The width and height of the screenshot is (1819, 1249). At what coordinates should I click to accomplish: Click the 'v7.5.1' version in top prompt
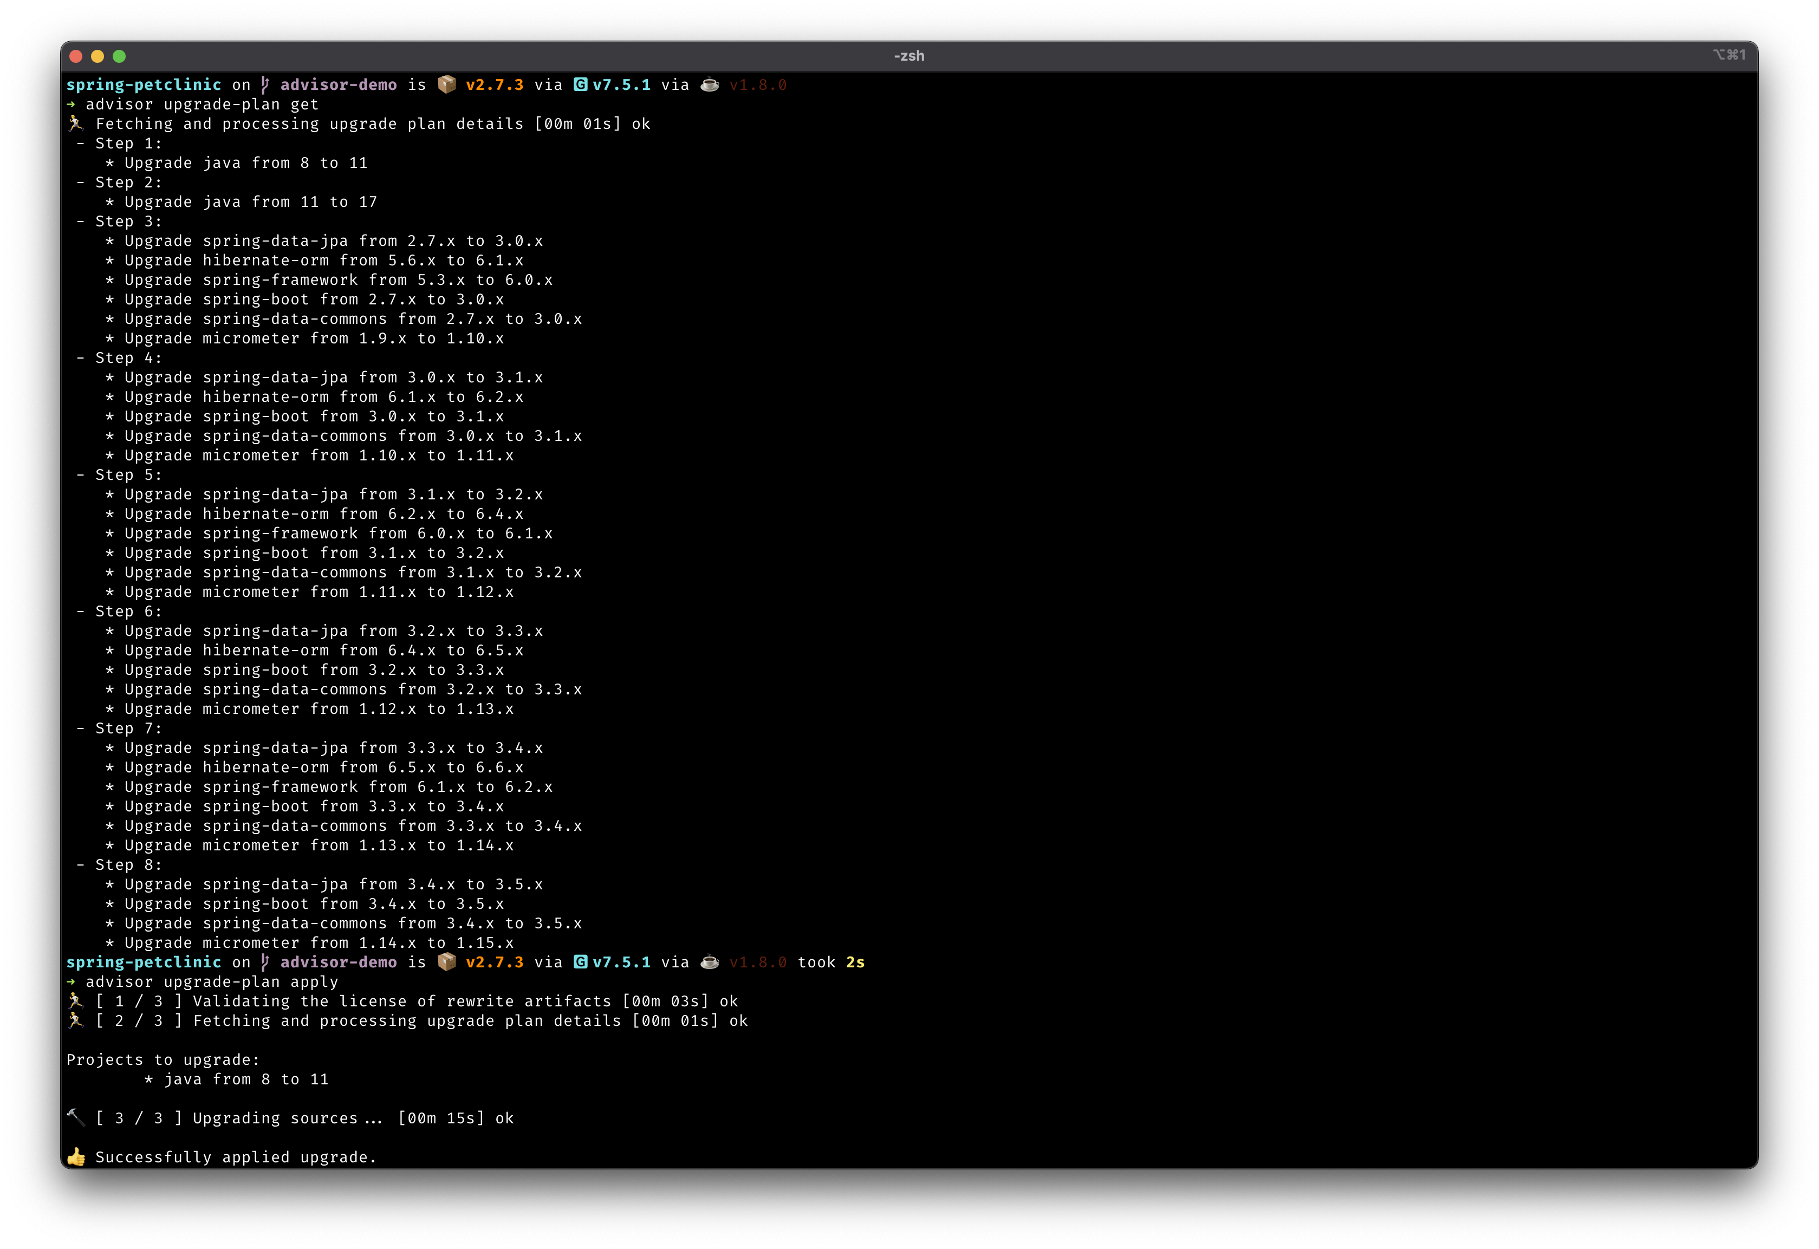(x=621, y=84)
